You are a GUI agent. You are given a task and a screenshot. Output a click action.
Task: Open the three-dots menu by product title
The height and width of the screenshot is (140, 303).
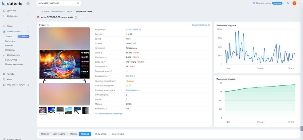coord(81,17)
